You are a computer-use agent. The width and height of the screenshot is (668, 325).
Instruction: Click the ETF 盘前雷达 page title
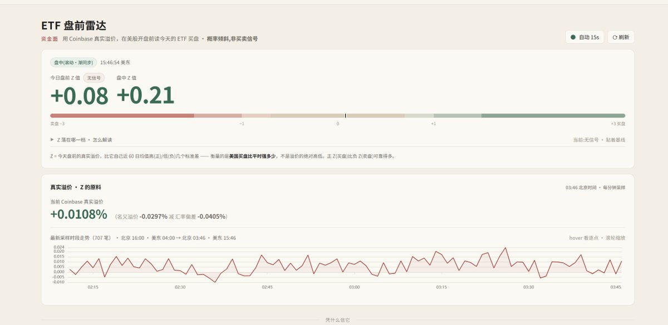click(x=73, y=26)
